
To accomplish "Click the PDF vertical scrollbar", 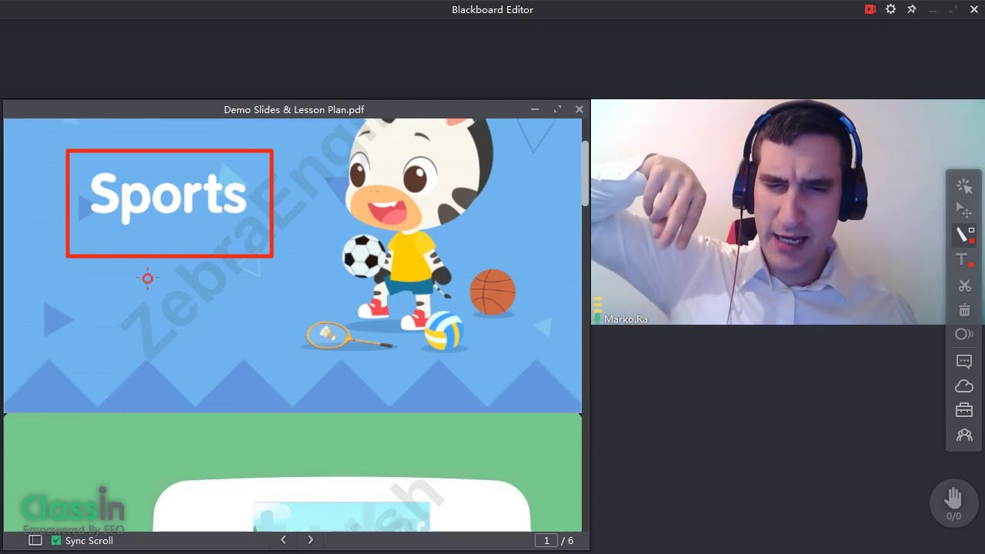I will (x=585, y=174).
